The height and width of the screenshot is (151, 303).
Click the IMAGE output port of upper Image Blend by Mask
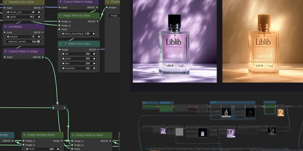click(x=97, y=21)
